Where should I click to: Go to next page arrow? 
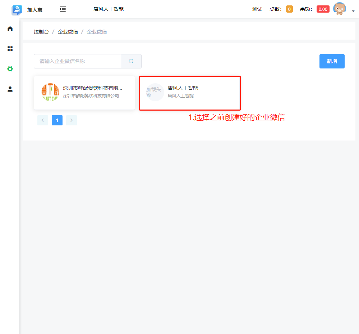[72, 120]
